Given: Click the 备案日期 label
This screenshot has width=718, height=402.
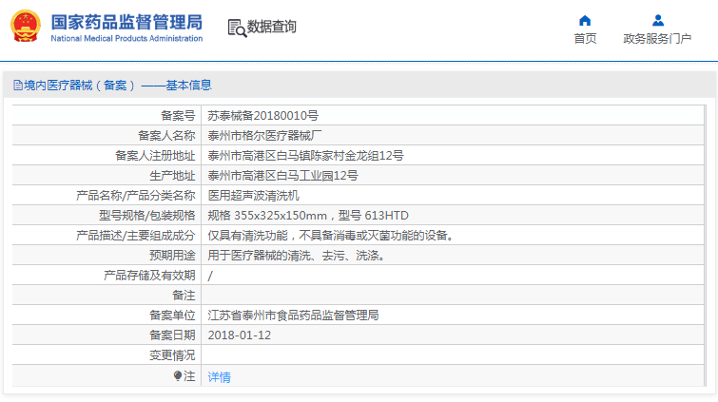Looking at the screenshot, I should tap(172, 335).
